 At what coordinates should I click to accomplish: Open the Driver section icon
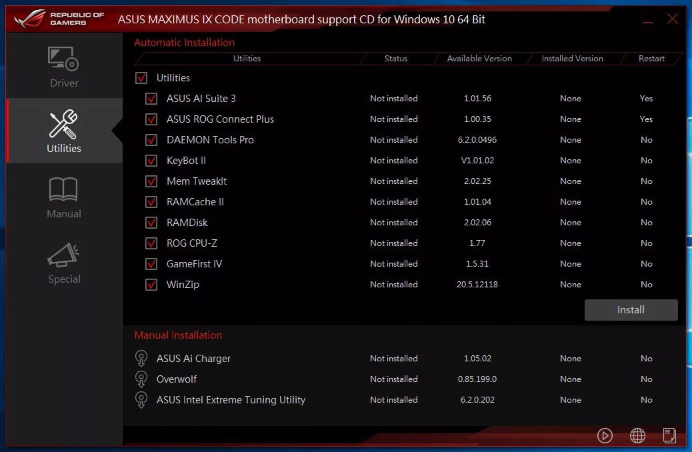63,59
